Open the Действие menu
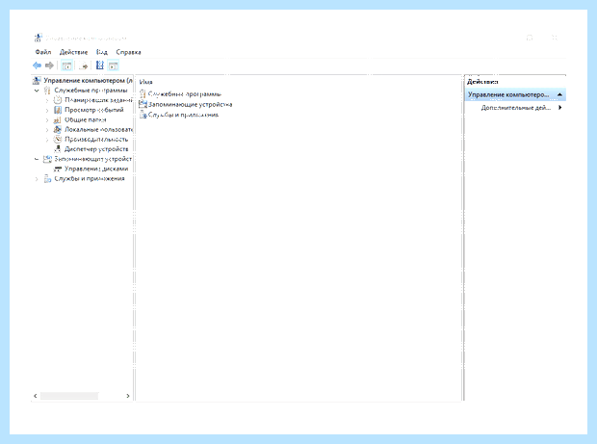The width and height of the screenshot is (597, 444). 73,52
